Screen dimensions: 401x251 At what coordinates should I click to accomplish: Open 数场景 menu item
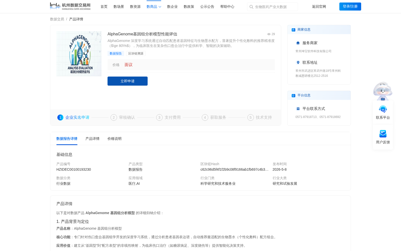pyautogui.click(x=119, y=7)
